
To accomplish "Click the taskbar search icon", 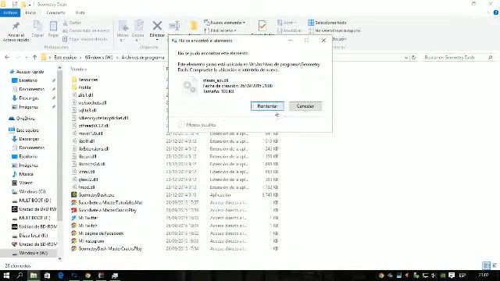I will [20, 276].
